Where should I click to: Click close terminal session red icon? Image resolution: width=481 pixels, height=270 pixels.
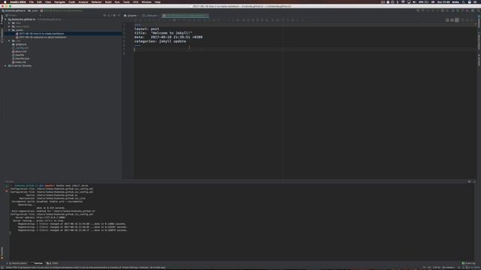point(7,190)
